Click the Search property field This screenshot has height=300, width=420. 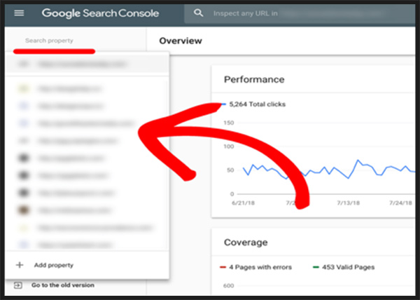[x=49, y=41]
